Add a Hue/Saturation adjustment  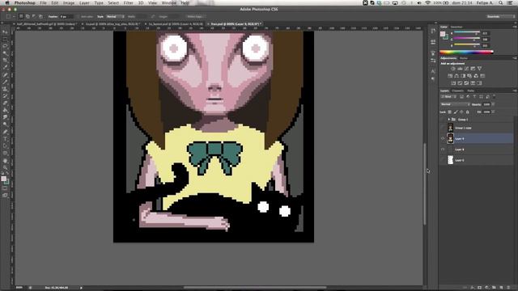450,76
